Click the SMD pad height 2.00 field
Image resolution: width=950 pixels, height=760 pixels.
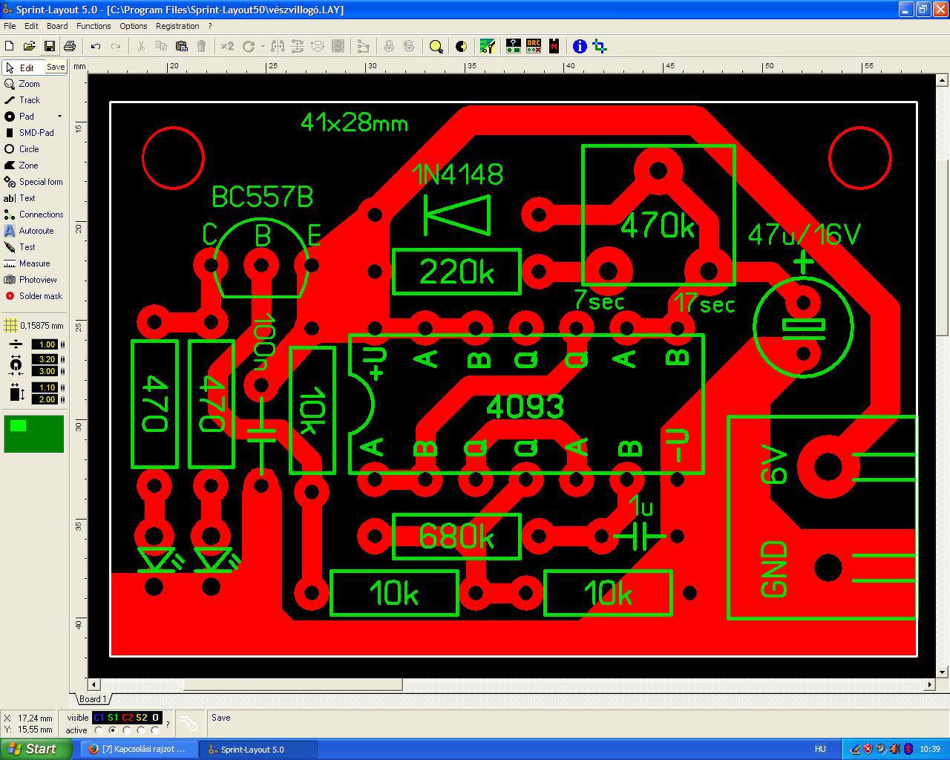[45, 399]
